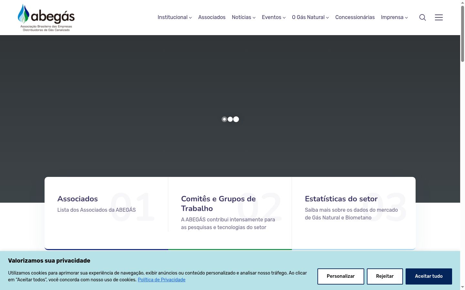
Task: Expand the Imprensa dropdown menu
Action: coord(394,17)
